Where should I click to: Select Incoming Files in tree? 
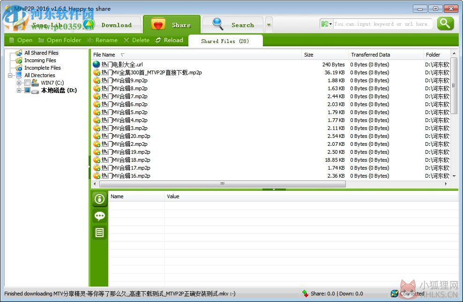40,60
